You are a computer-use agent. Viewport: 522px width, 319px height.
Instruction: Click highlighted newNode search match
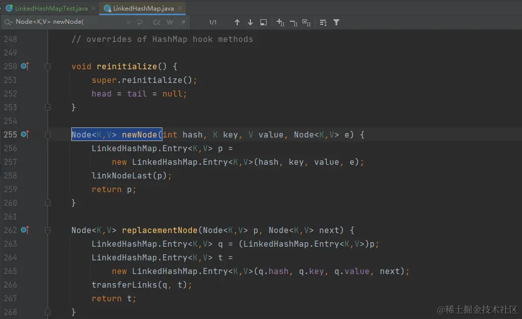coord(116,134)
